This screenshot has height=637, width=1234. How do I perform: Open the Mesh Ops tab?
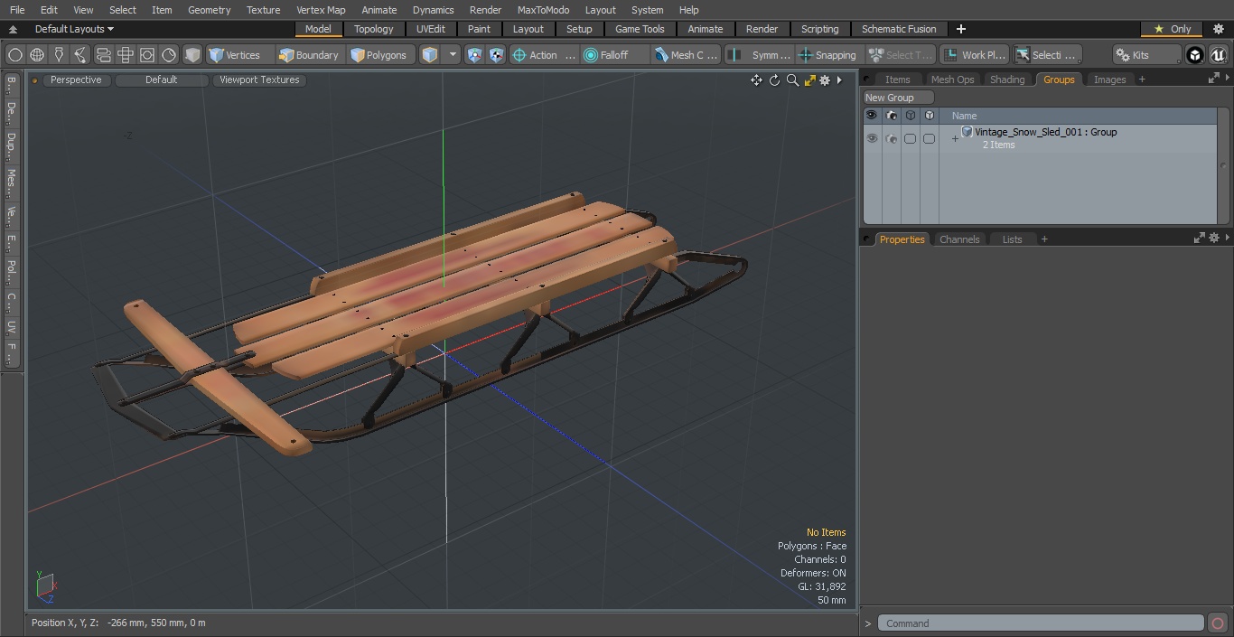coord(952,80)
